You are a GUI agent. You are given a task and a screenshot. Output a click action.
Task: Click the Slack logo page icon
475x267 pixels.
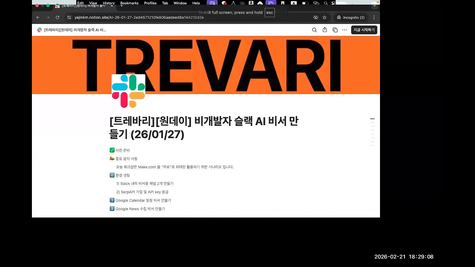(128, 91)
